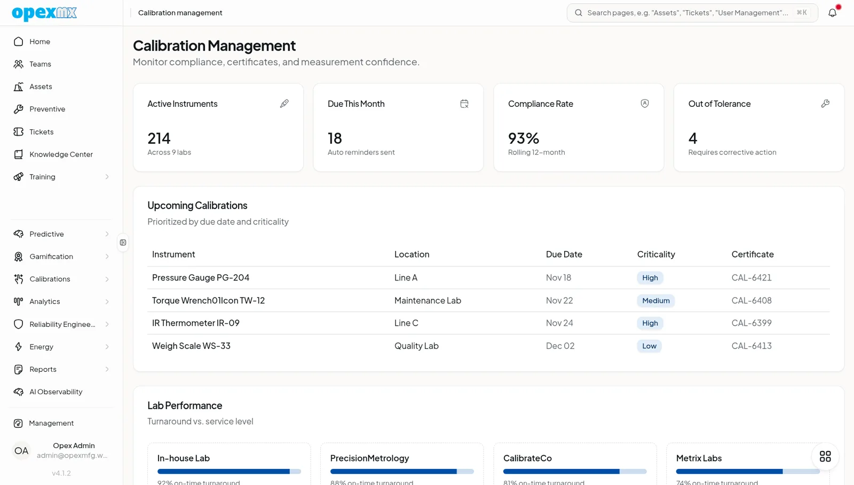Click the Home sidebar icon
The image size is (854, 485).
coord(19,42)
